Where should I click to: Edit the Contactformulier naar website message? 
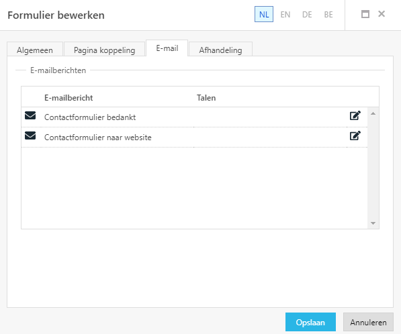click(355, 135)
